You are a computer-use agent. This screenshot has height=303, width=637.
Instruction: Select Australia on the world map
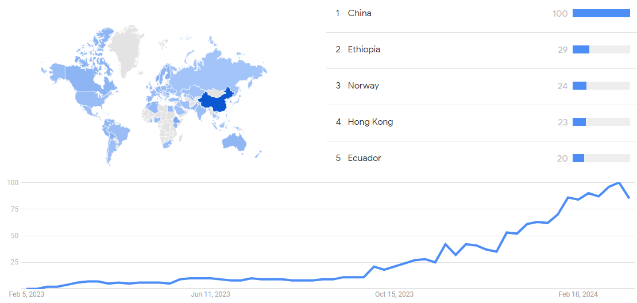click(x=234, y=141)
